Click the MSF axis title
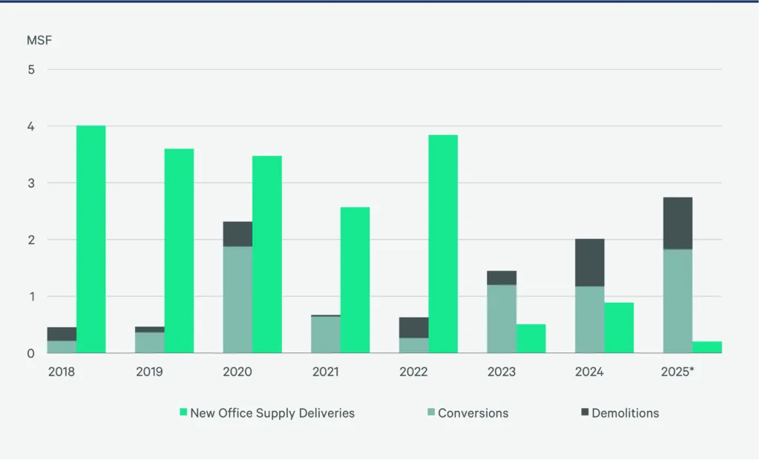 click(39, 40)
